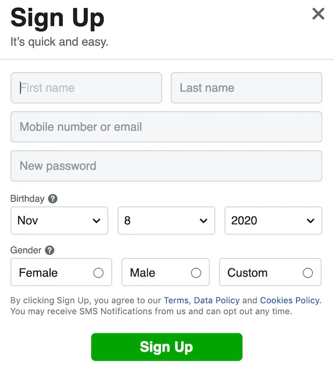This screenshot has height=372, width=334.
Task: Click the Male option label
Action: click(x=142, y=273)
